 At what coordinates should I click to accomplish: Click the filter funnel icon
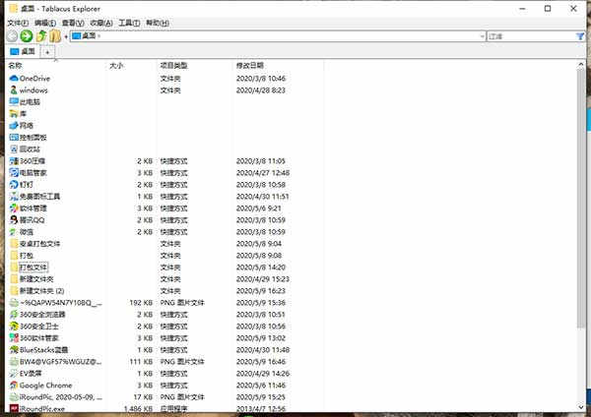tap(580, 35)
